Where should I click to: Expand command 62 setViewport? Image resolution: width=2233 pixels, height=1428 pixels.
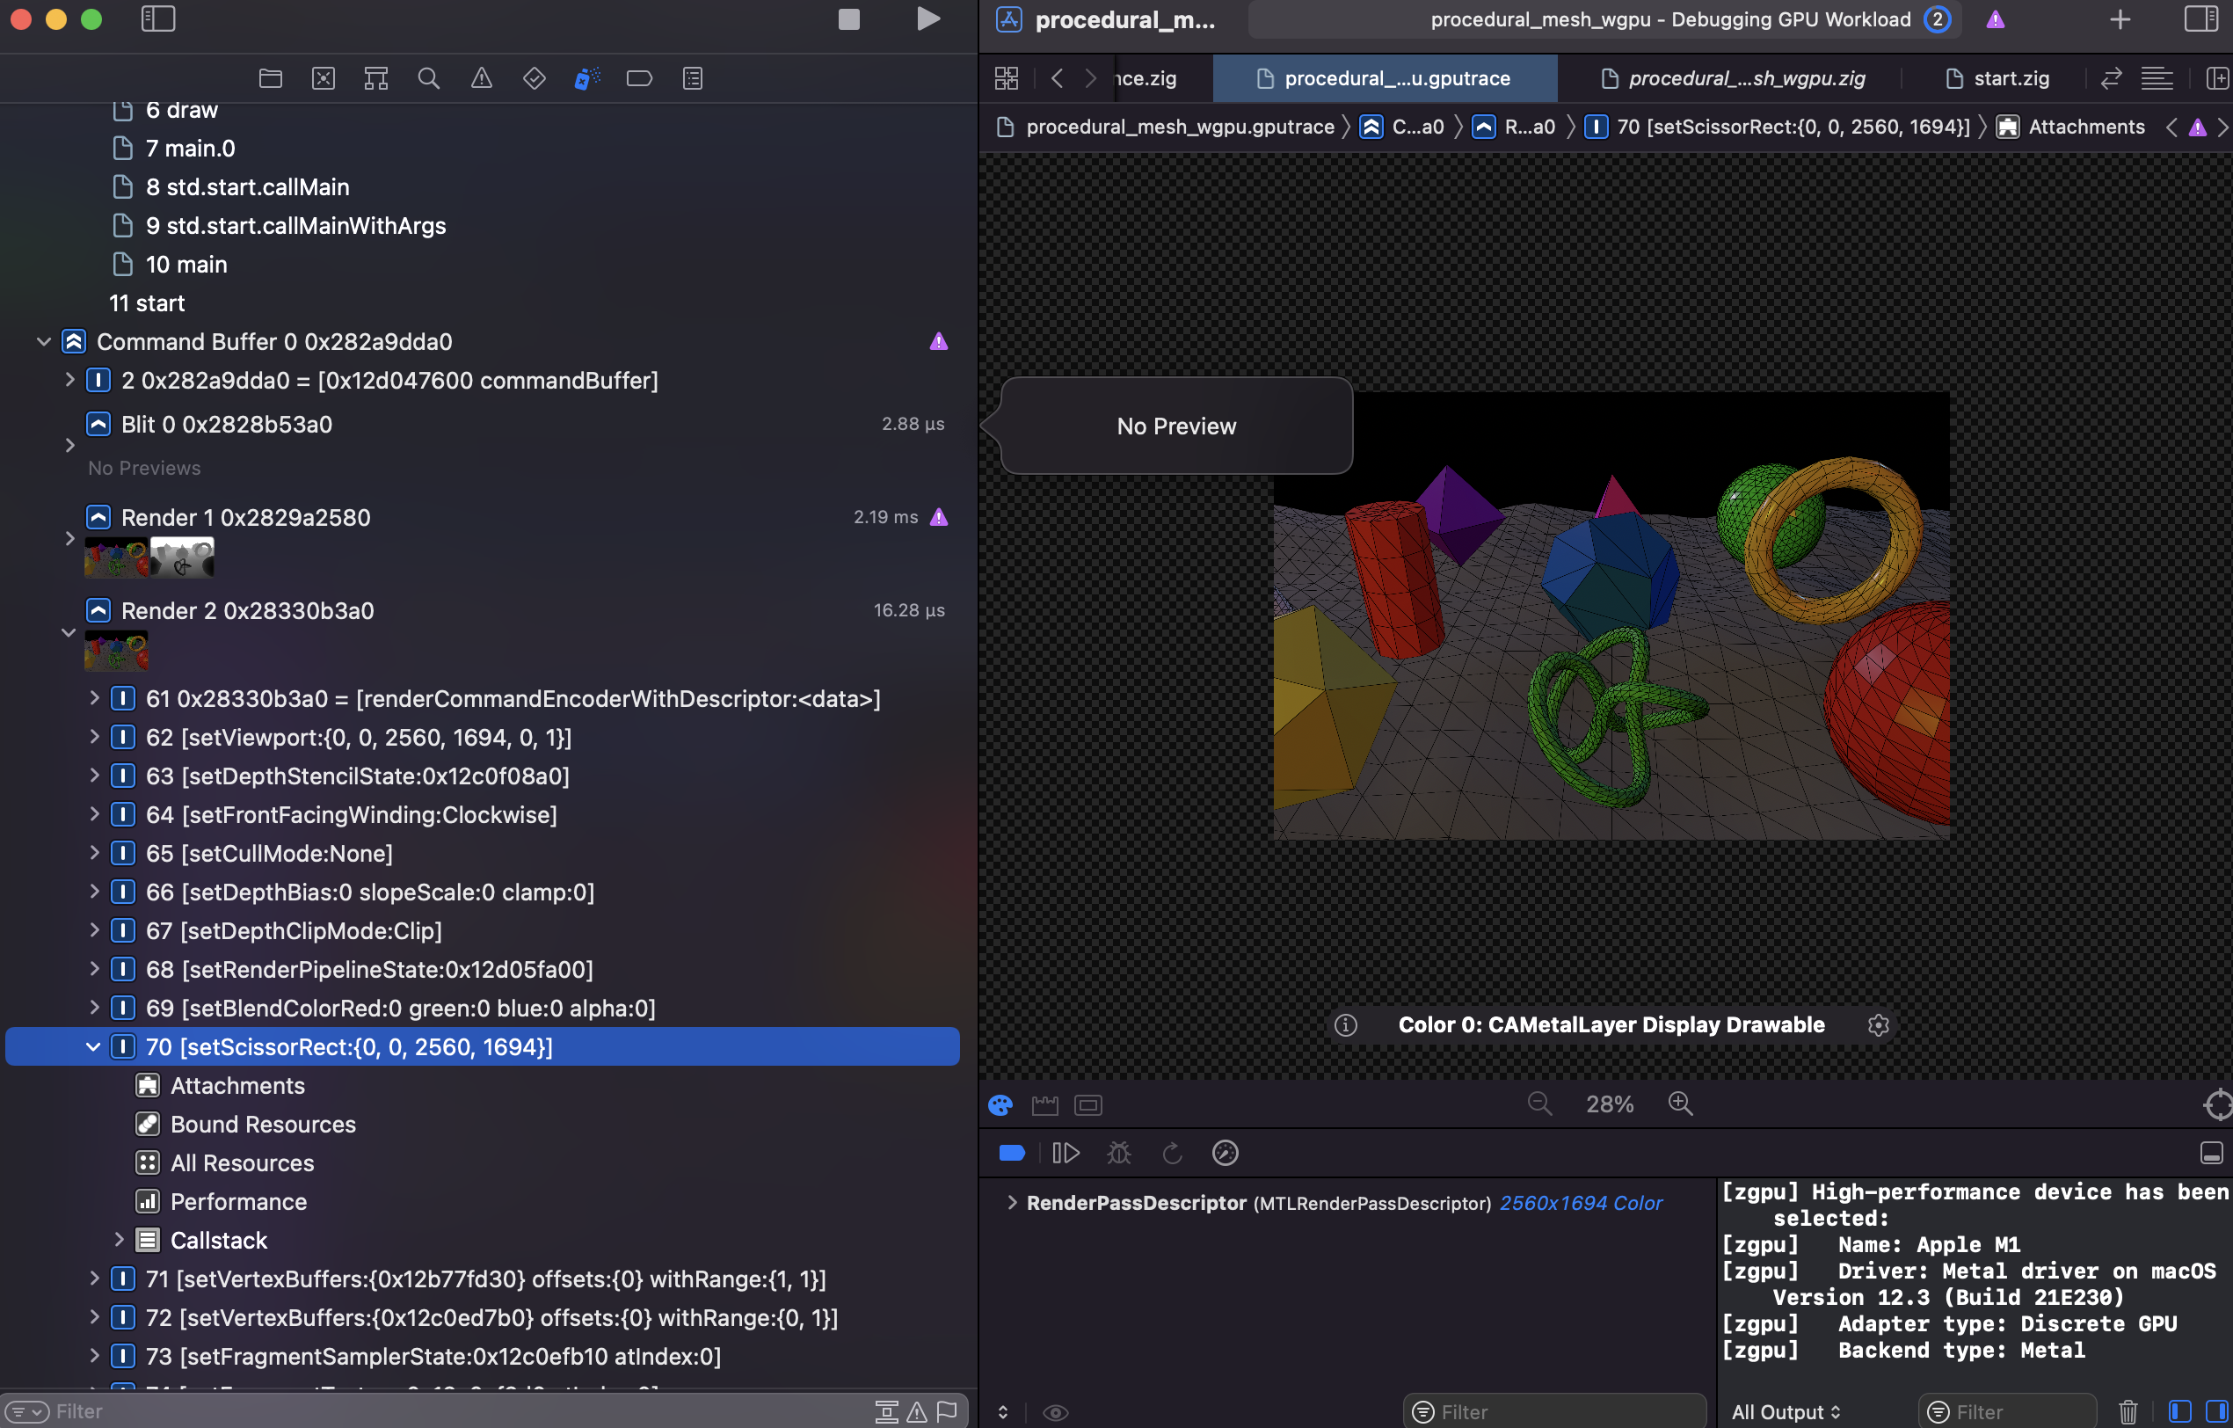point(95,736)
